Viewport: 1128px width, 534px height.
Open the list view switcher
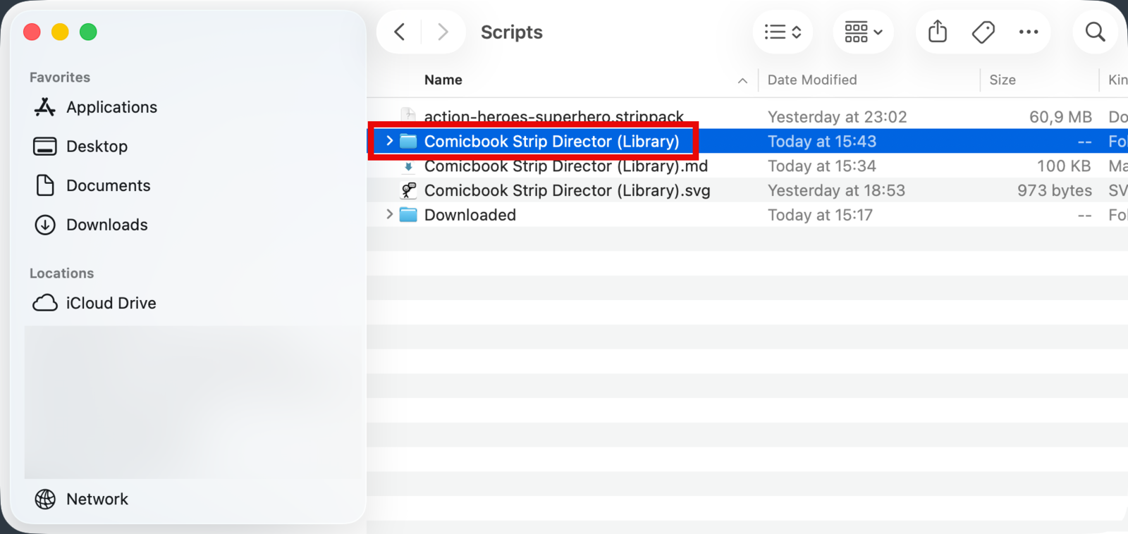(x=783, y=32)
